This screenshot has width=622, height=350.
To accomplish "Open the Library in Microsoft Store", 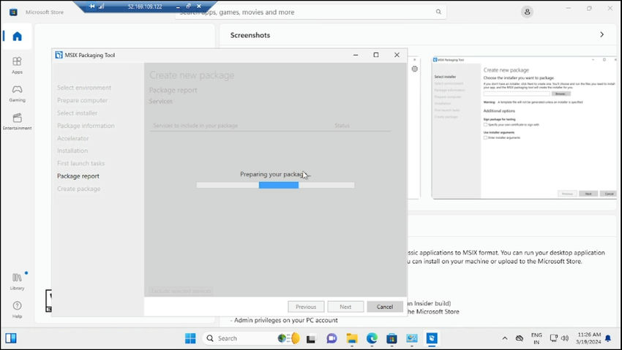I will [17, 281].
